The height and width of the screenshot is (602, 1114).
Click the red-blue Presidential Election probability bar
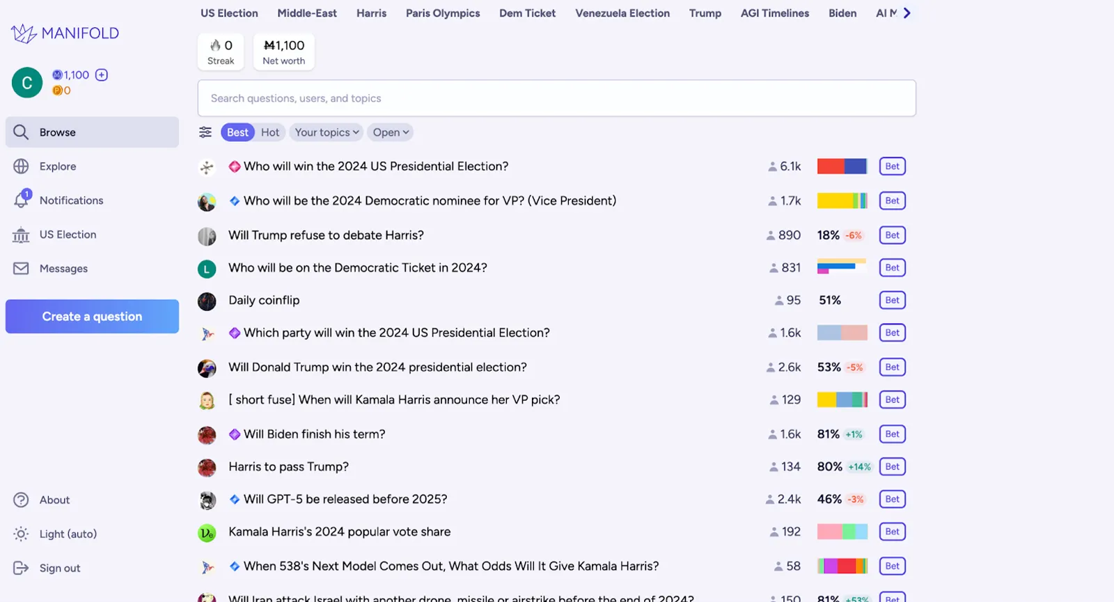point(842,166)
